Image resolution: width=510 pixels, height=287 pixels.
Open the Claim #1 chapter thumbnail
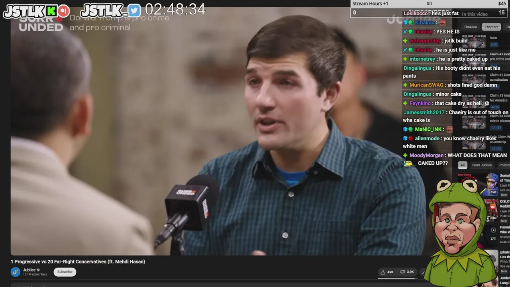474,59
